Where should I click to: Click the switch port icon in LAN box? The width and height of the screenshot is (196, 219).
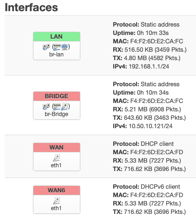(57, 47)
